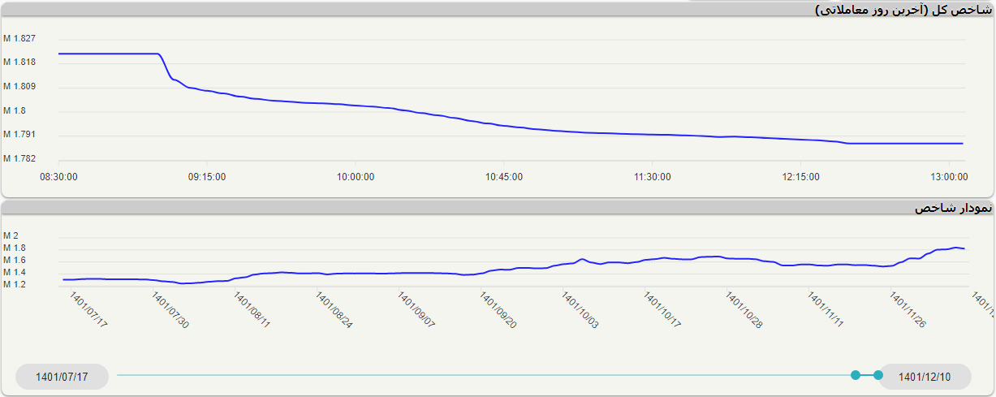Click the 13:00:00 time axis label
This screenshot has width=996, height=397.
coord(948,176)
